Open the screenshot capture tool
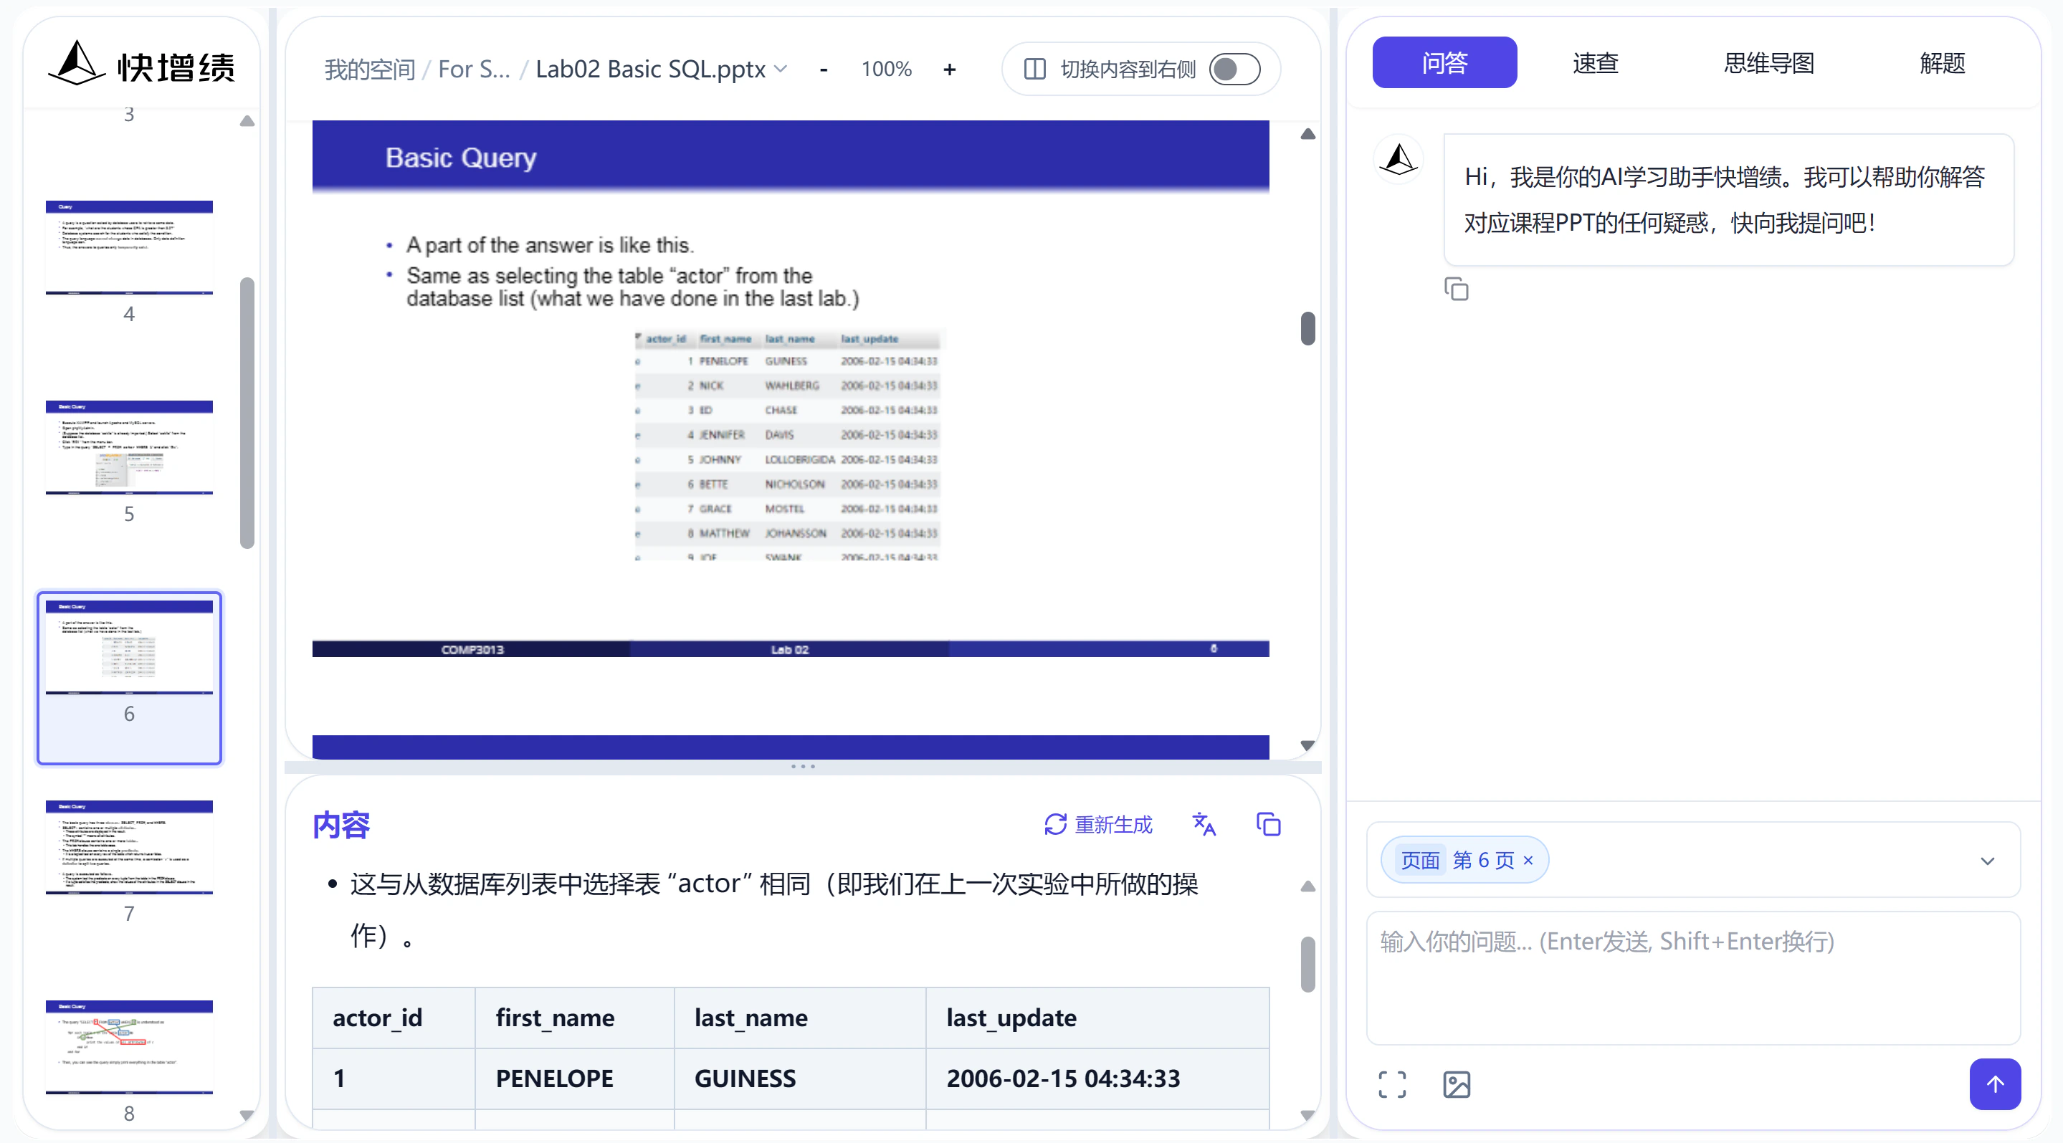The image size is (2063, 1143). tap(1392, 1084)
